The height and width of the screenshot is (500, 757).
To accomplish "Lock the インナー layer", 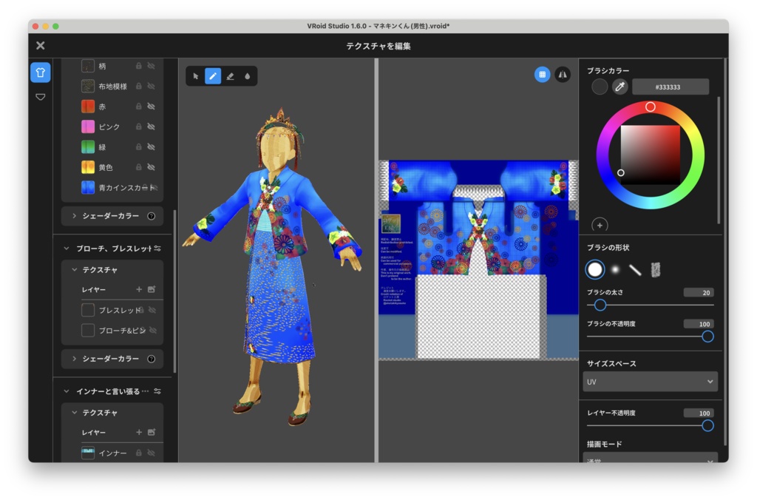I will click(138, 453).
